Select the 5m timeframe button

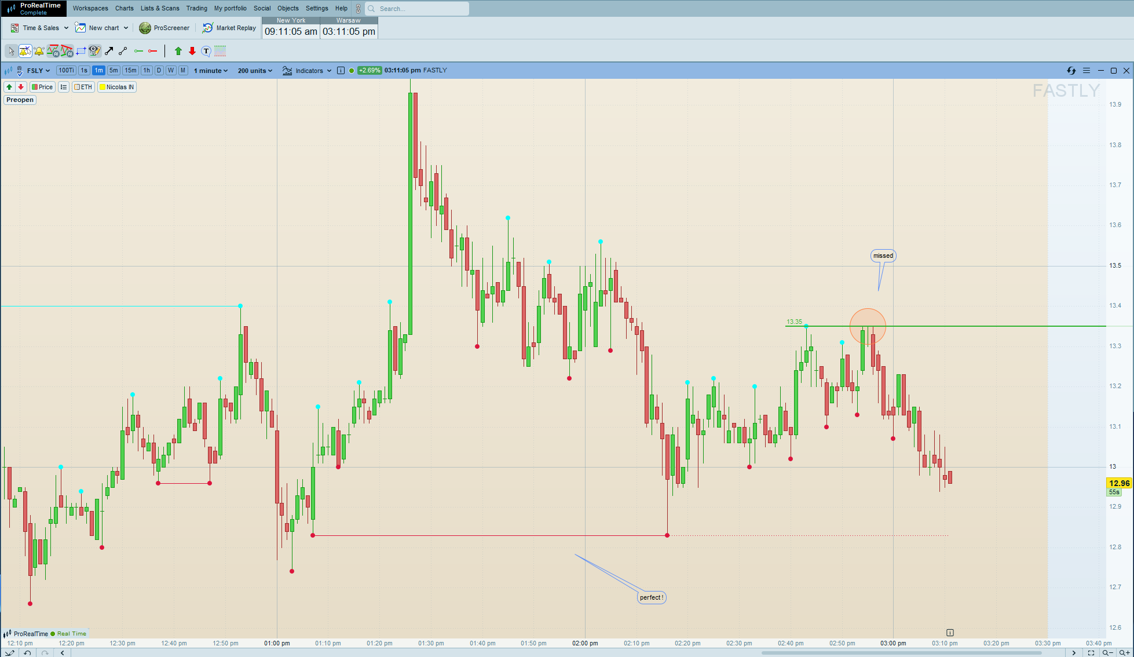coord(114,71)
